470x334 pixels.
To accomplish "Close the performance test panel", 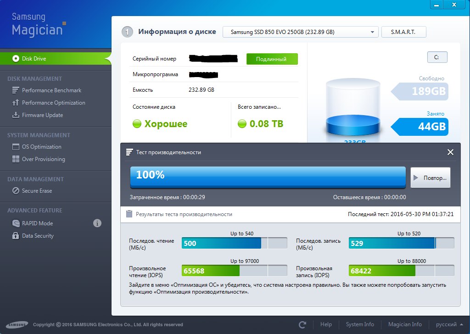I will pos(450,152).
